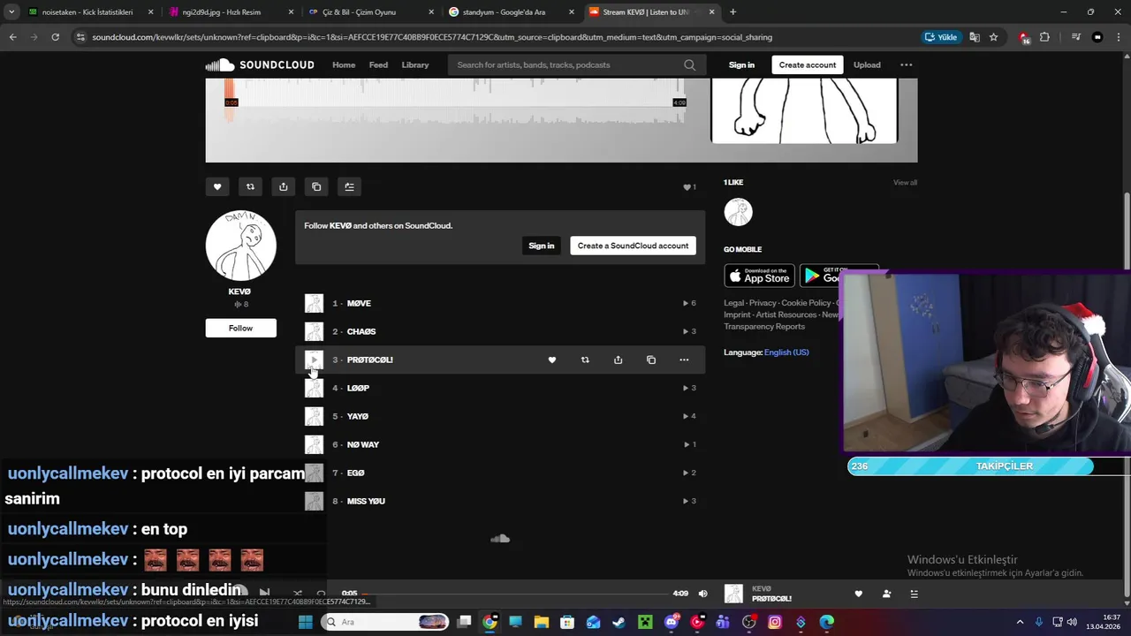Share the PRØTØCØL! track row
Screen dimensions: 1131x636
click(618, 360)
